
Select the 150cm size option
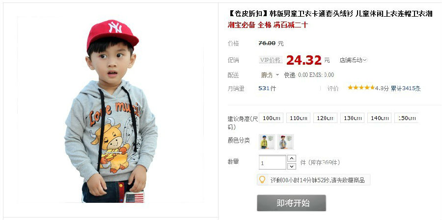(406, 118)
